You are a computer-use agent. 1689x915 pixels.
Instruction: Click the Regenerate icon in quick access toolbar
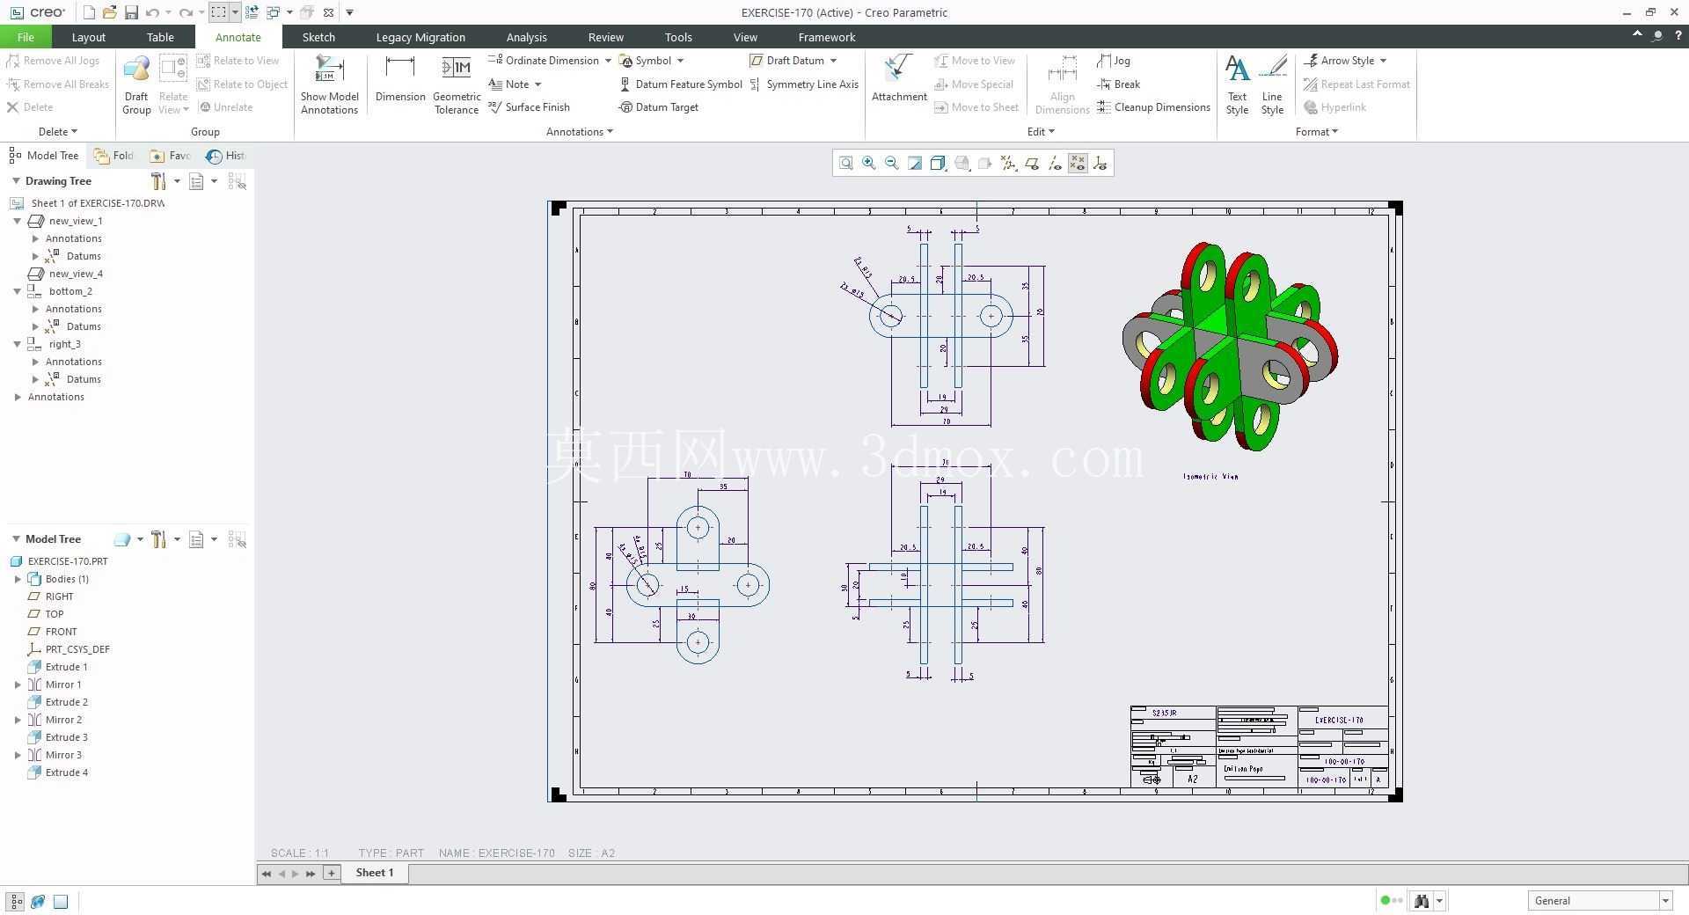(x=252, y=12)
